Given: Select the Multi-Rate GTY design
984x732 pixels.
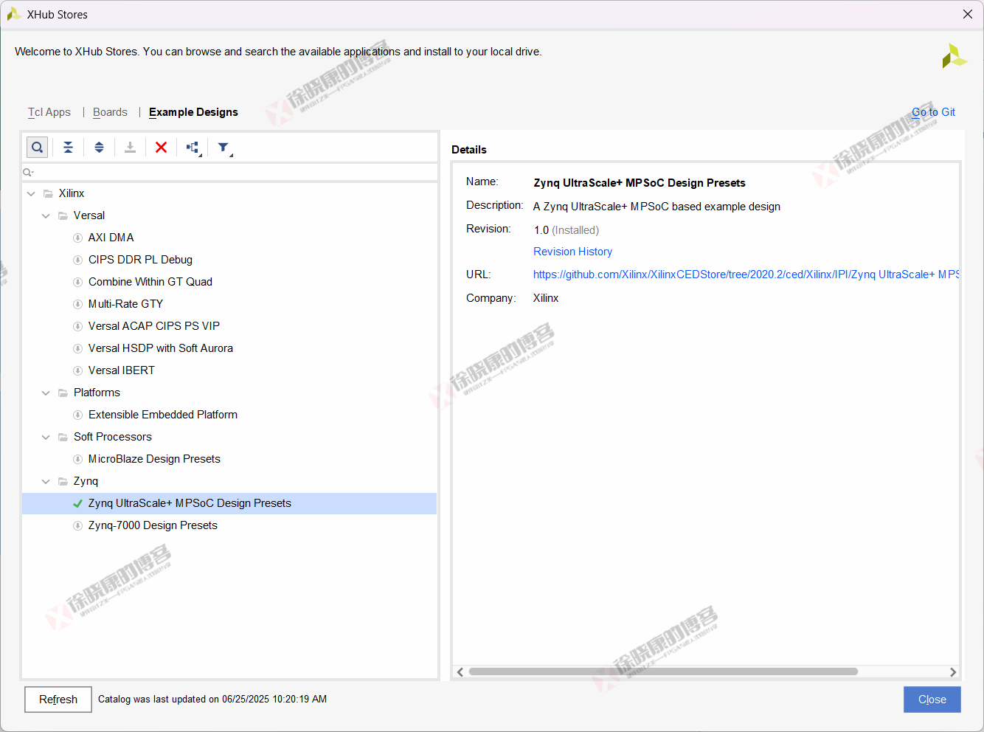Looking at the screenshot, I should 125,304.
